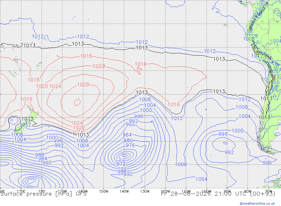Pick the 996 label near South America's tip
This screenshot has width=281, height=206.
point(268,163)
